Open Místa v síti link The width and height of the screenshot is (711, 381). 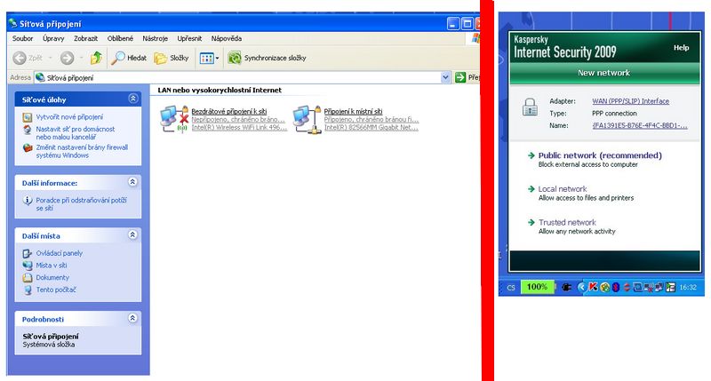[52, 266]
